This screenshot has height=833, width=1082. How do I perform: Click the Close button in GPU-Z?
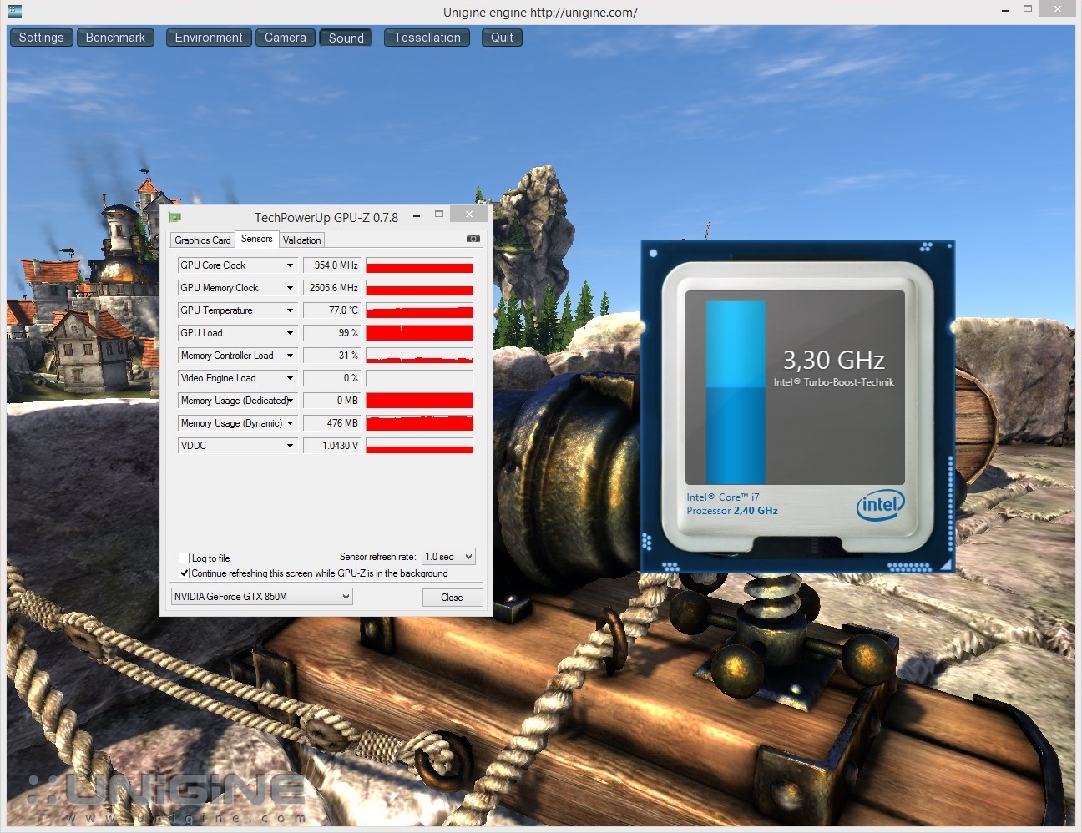tap(452, 598)
